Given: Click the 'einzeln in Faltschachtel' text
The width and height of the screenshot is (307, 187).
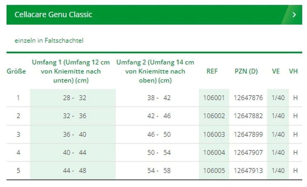Looking at the screenshot, I should pyautogui.click(x=49, y=40).
